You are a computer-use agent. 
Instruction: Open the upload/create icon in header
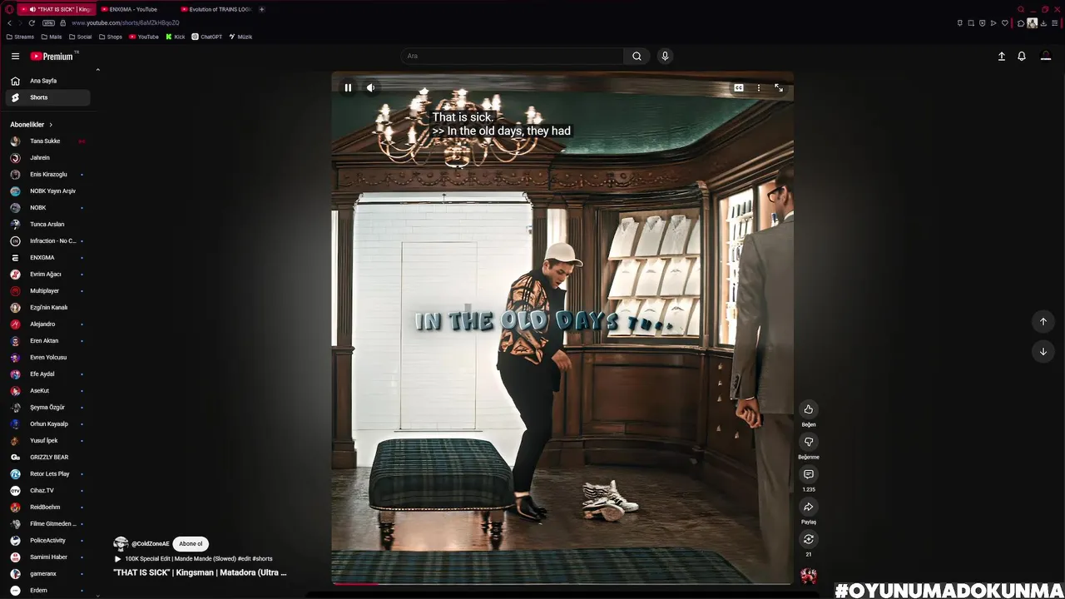[1002, 56]
